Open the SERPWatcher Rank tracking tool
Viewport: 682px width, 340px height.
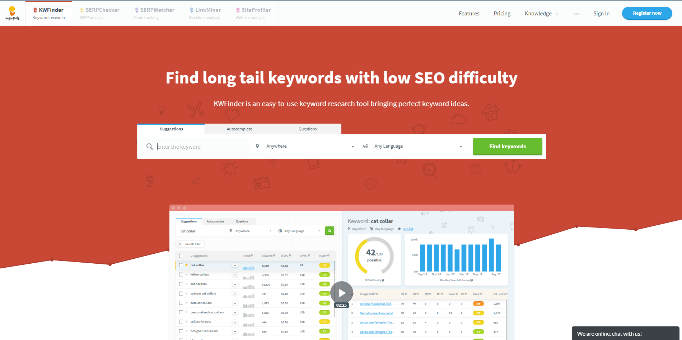[154, 13]
